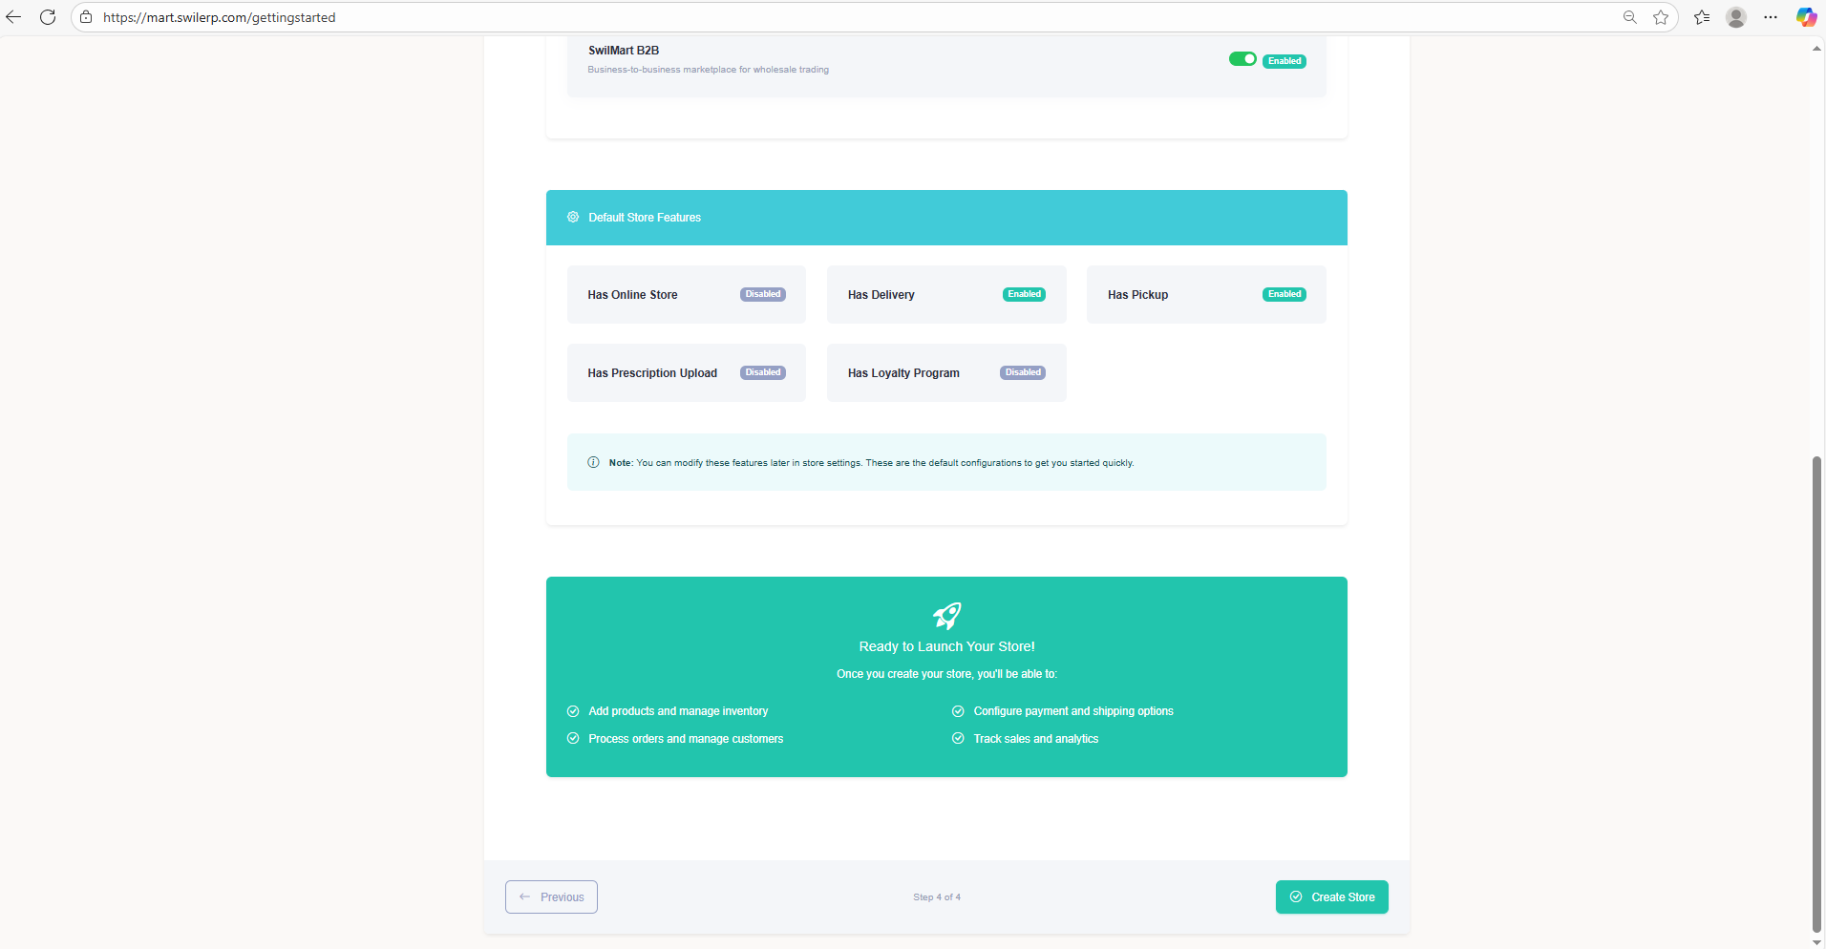Click the Disabled badge on Has Loyalty Program
1826x949 pixels.
click(1023, 372)
